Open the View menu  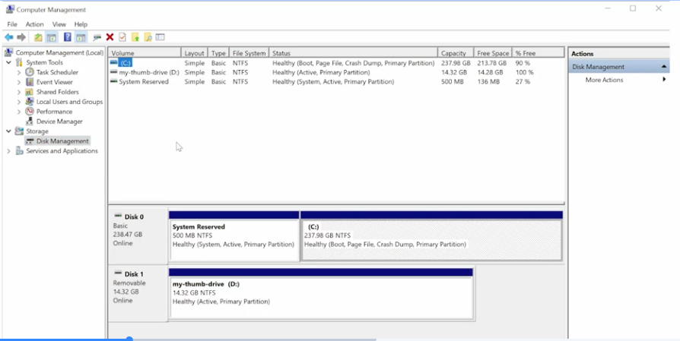[x=59, y=24]
